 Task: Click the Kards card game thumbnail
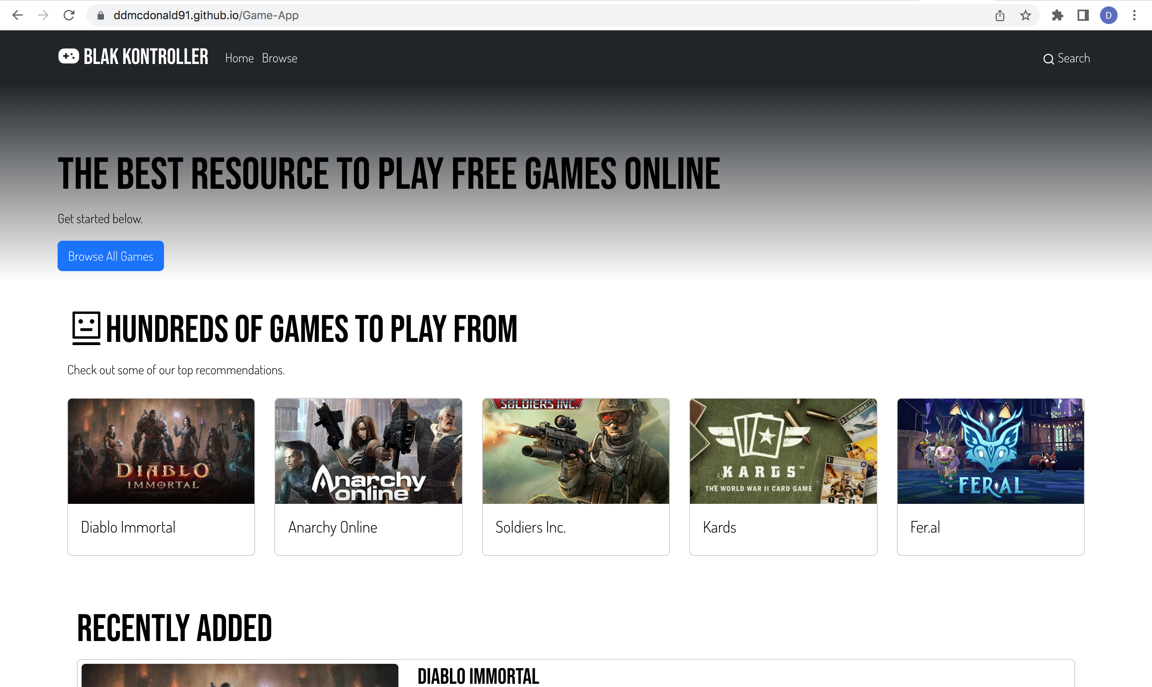[783, 451]
